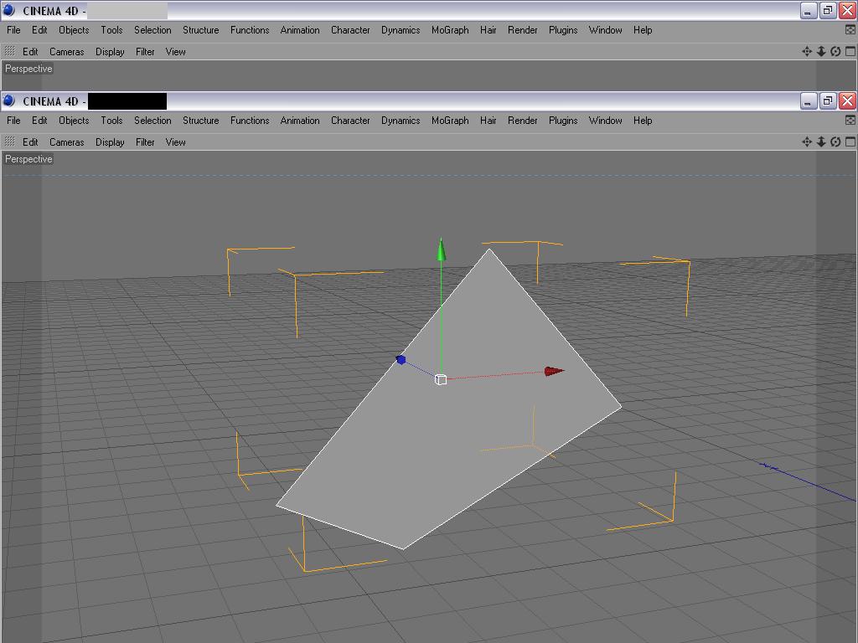Click the red X-axis arrow handle
858x643 pixels.
point(555,371)
